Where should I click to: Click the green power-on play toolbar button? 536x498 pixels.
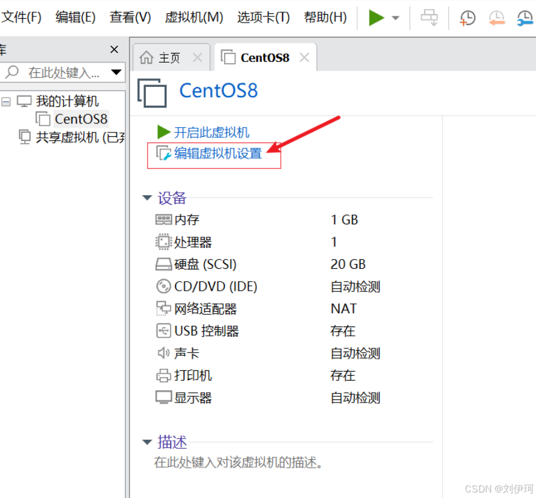pos(376,18)
